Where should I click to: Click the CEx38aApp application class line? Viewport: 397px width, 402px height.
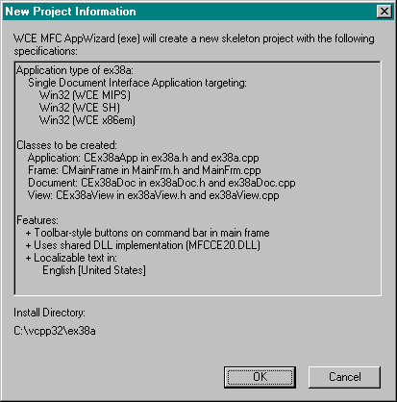(x=143, y=158)
